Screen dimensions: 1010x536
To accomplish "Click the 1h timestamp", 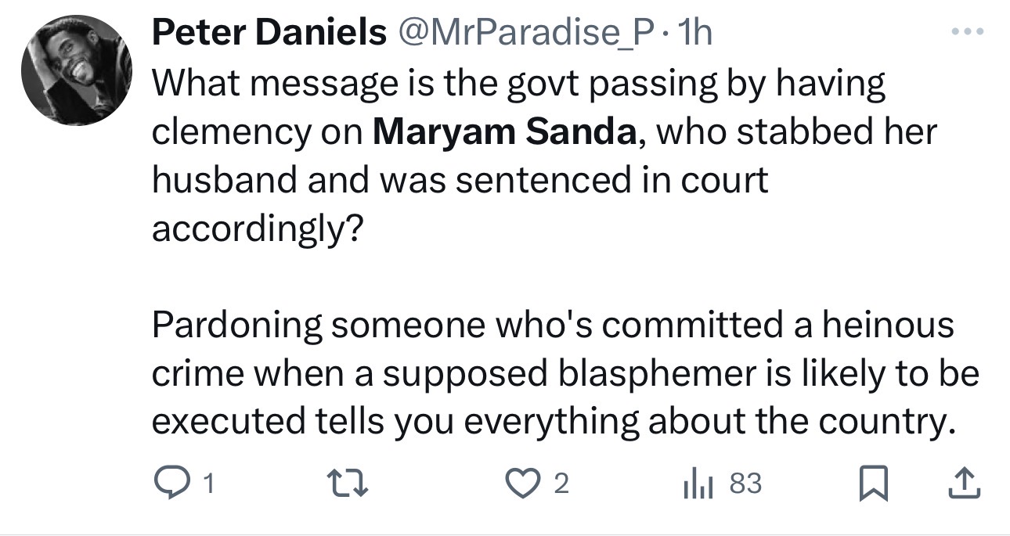I will (x=697, y=33).
